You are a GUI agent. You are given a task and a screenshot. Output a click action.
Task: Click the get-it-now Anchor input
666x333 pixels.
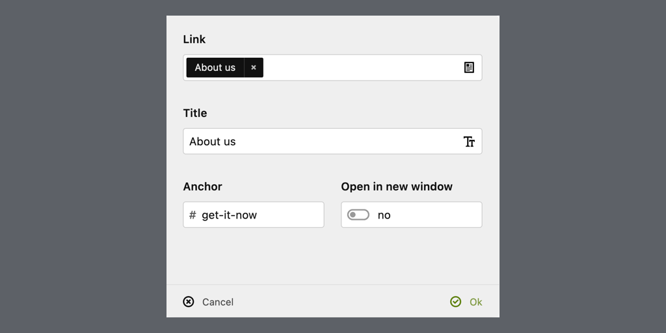click(254, 215)
